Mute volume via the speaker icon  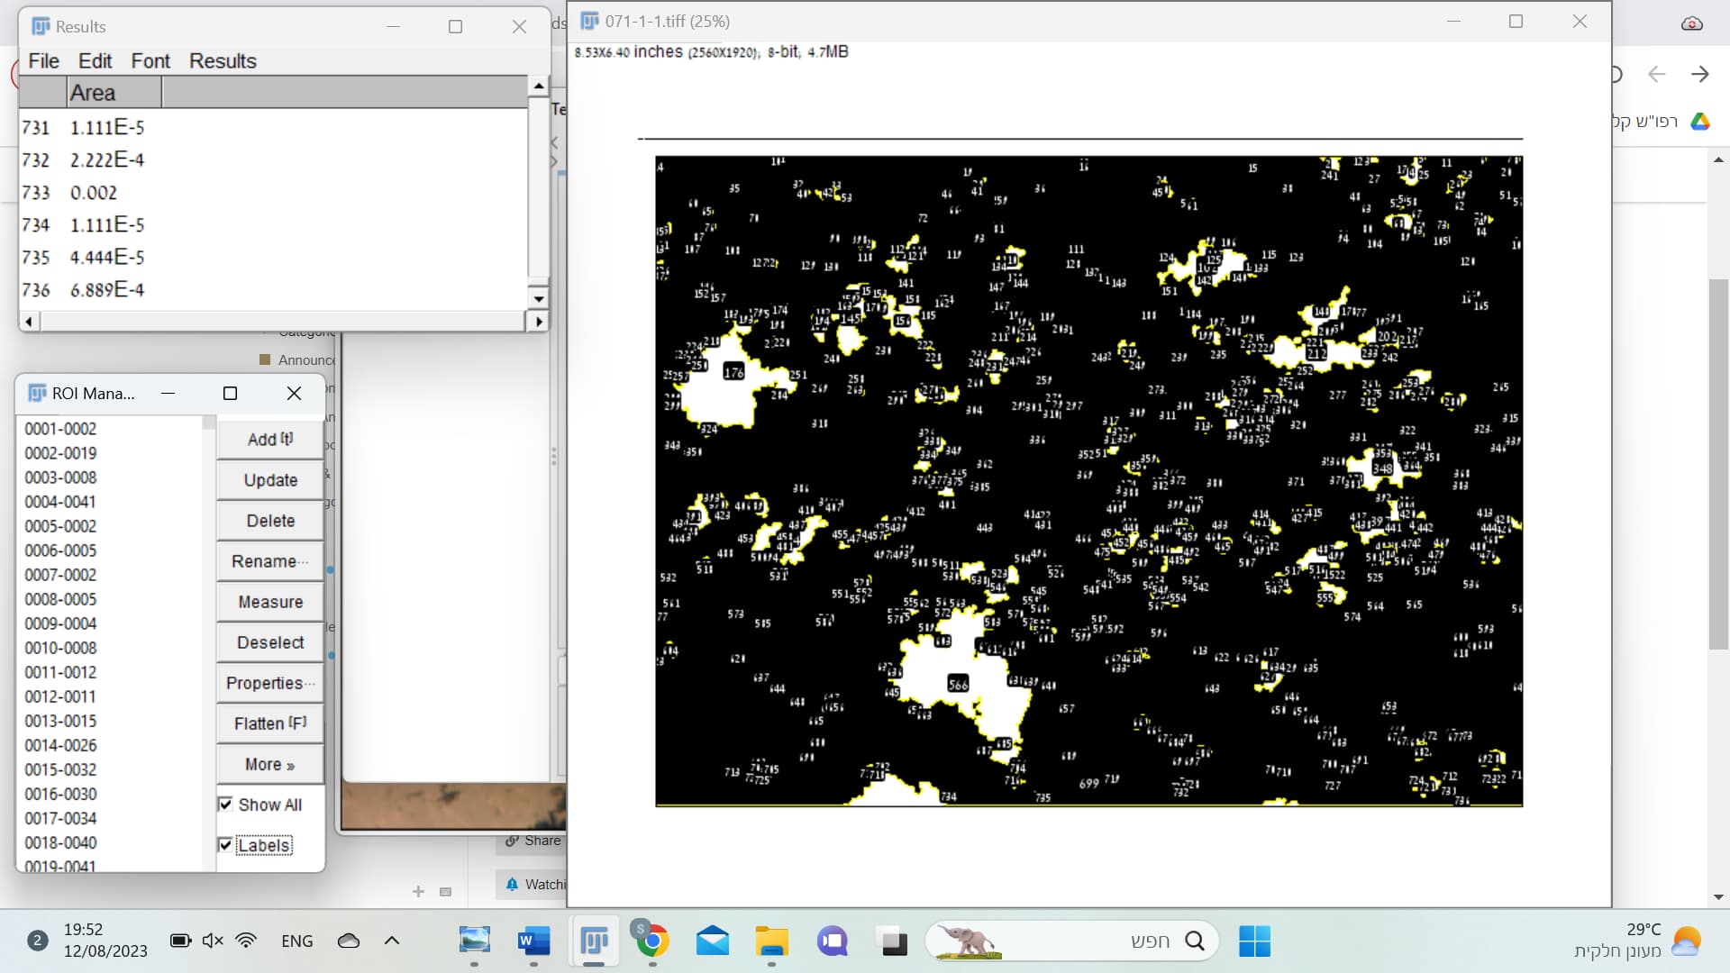pos(212,940)
